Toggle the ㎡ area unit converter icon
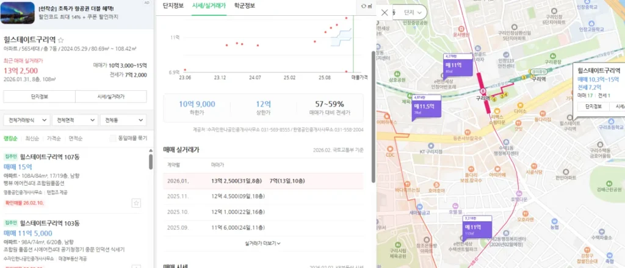 (x=366, y=6)
